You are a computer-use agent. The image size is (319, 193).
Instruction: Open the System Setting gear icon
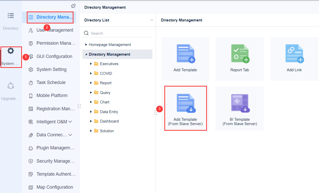point(31,69)
